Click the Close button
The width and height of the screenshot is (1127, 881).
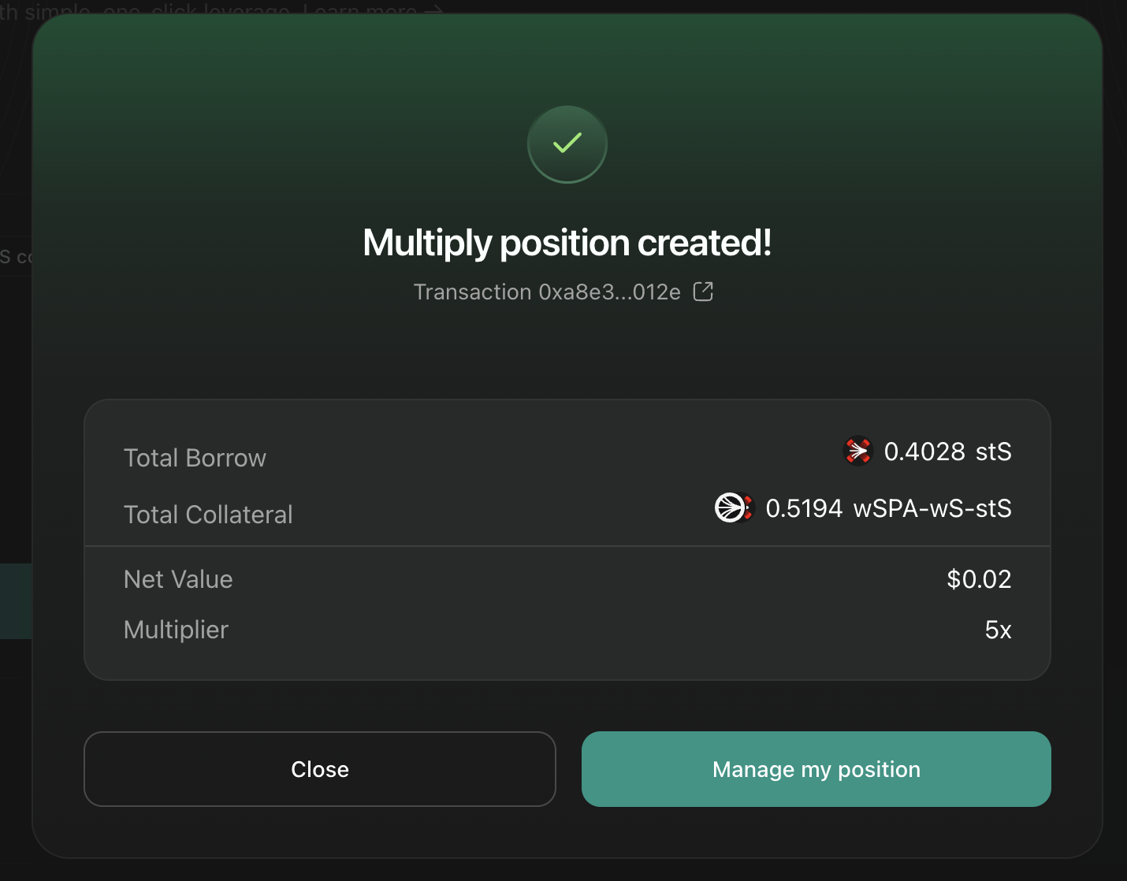[x=320, y=769]
